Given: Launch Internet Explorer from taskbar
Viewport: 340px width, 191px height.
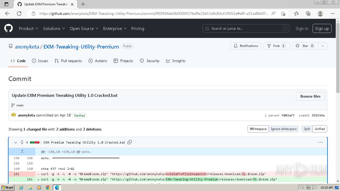Looking at the screenshot, I should click(21, 188).
